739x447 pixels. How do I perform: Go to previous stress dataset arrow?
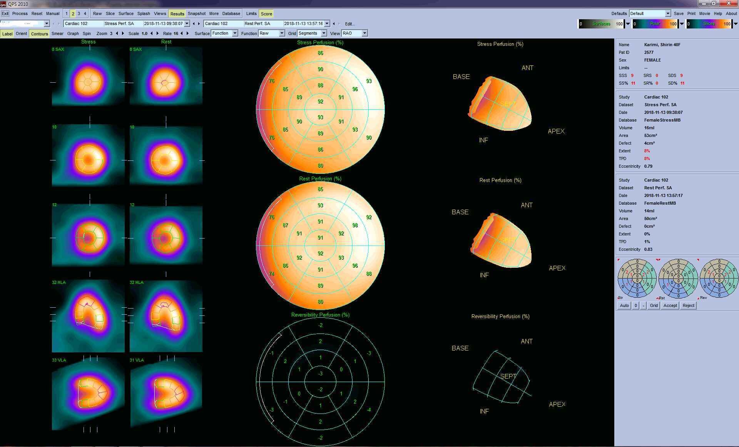pos(194,24)
